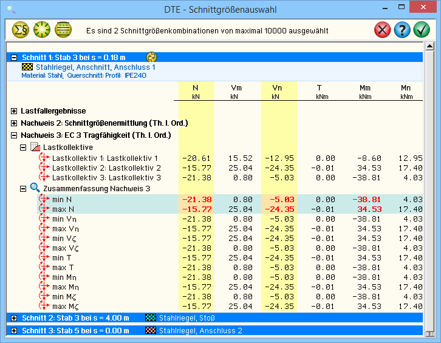Toggle selection of Lastkollektiv 2 row
The width and height of the screenshot is (441, 343).
[44, 168]
